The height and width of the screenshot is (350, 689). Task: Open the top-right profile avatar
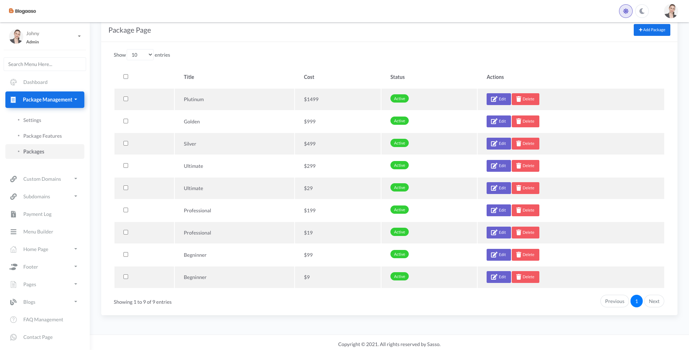(670, 11)
